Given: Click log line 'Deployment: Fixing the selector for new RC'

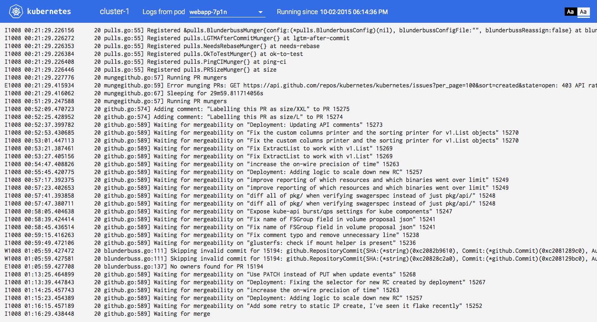Looking at the screenshot, I should point(245,282).
